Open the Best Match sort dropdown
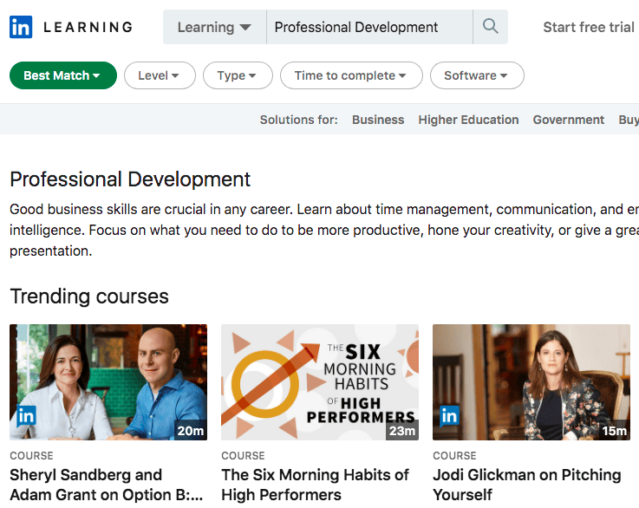Viewport: 639px width, 508px height. [x=63, y=75]
